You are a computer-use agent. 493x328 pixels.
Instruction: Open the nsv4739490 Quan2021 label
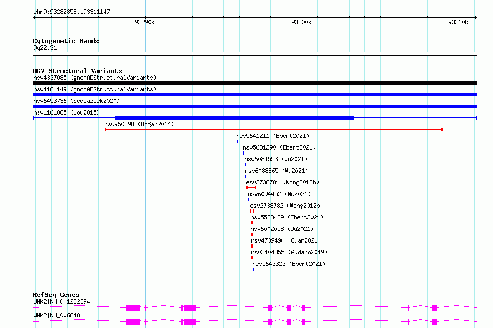click(x=286, y=240)
